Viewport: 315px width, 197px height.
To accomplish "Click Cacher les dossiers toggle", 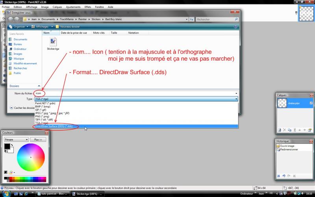I will coord(22,108).
